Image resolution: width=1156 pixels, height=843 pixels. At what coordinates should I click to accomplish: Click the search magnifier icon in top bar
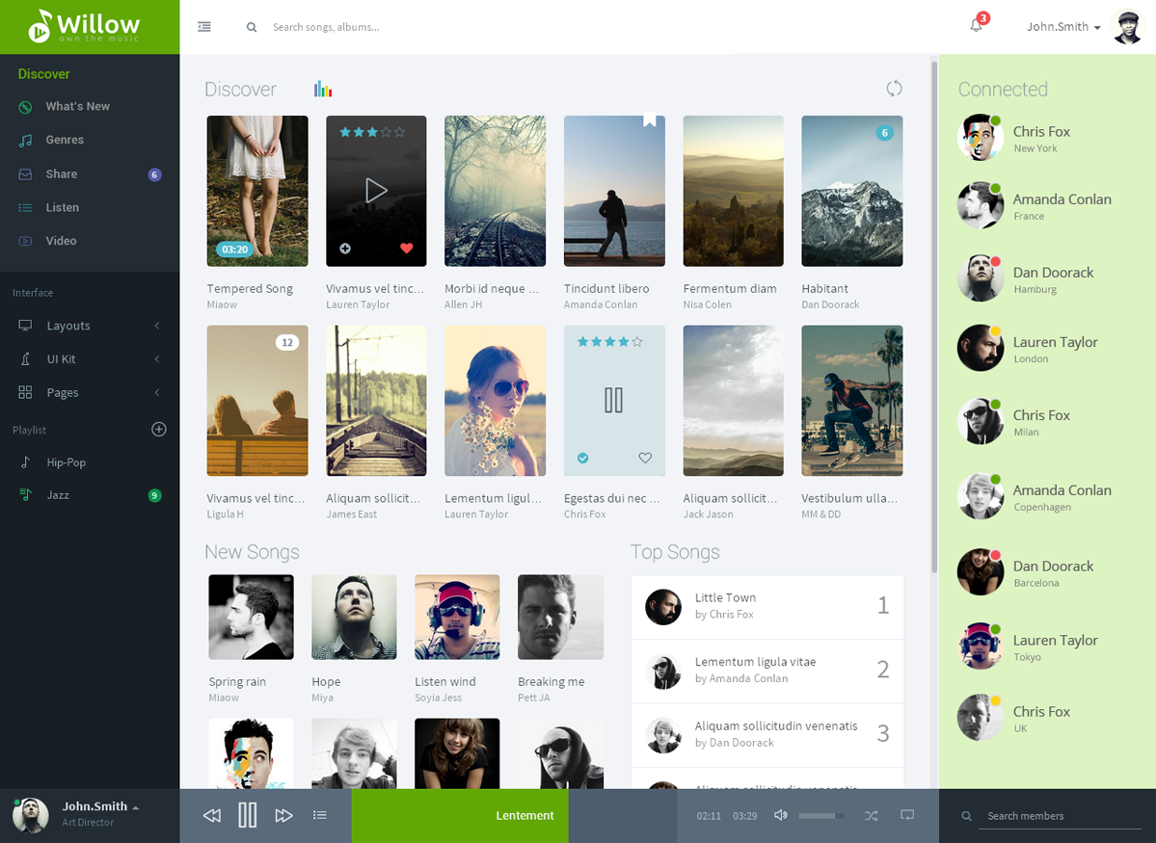tap(252, 27)
